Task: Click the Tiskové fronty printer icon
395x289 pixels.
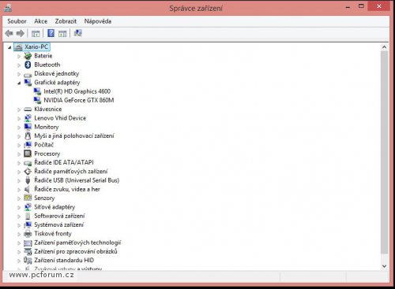Action: (x=28, y=234)
